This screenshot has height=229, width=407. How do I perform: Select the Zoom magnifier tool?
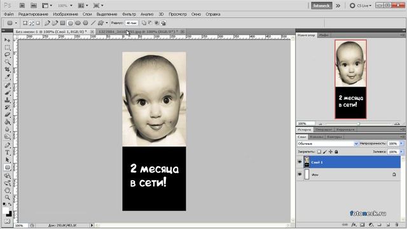pyautogui.click(x=7, y=198)
